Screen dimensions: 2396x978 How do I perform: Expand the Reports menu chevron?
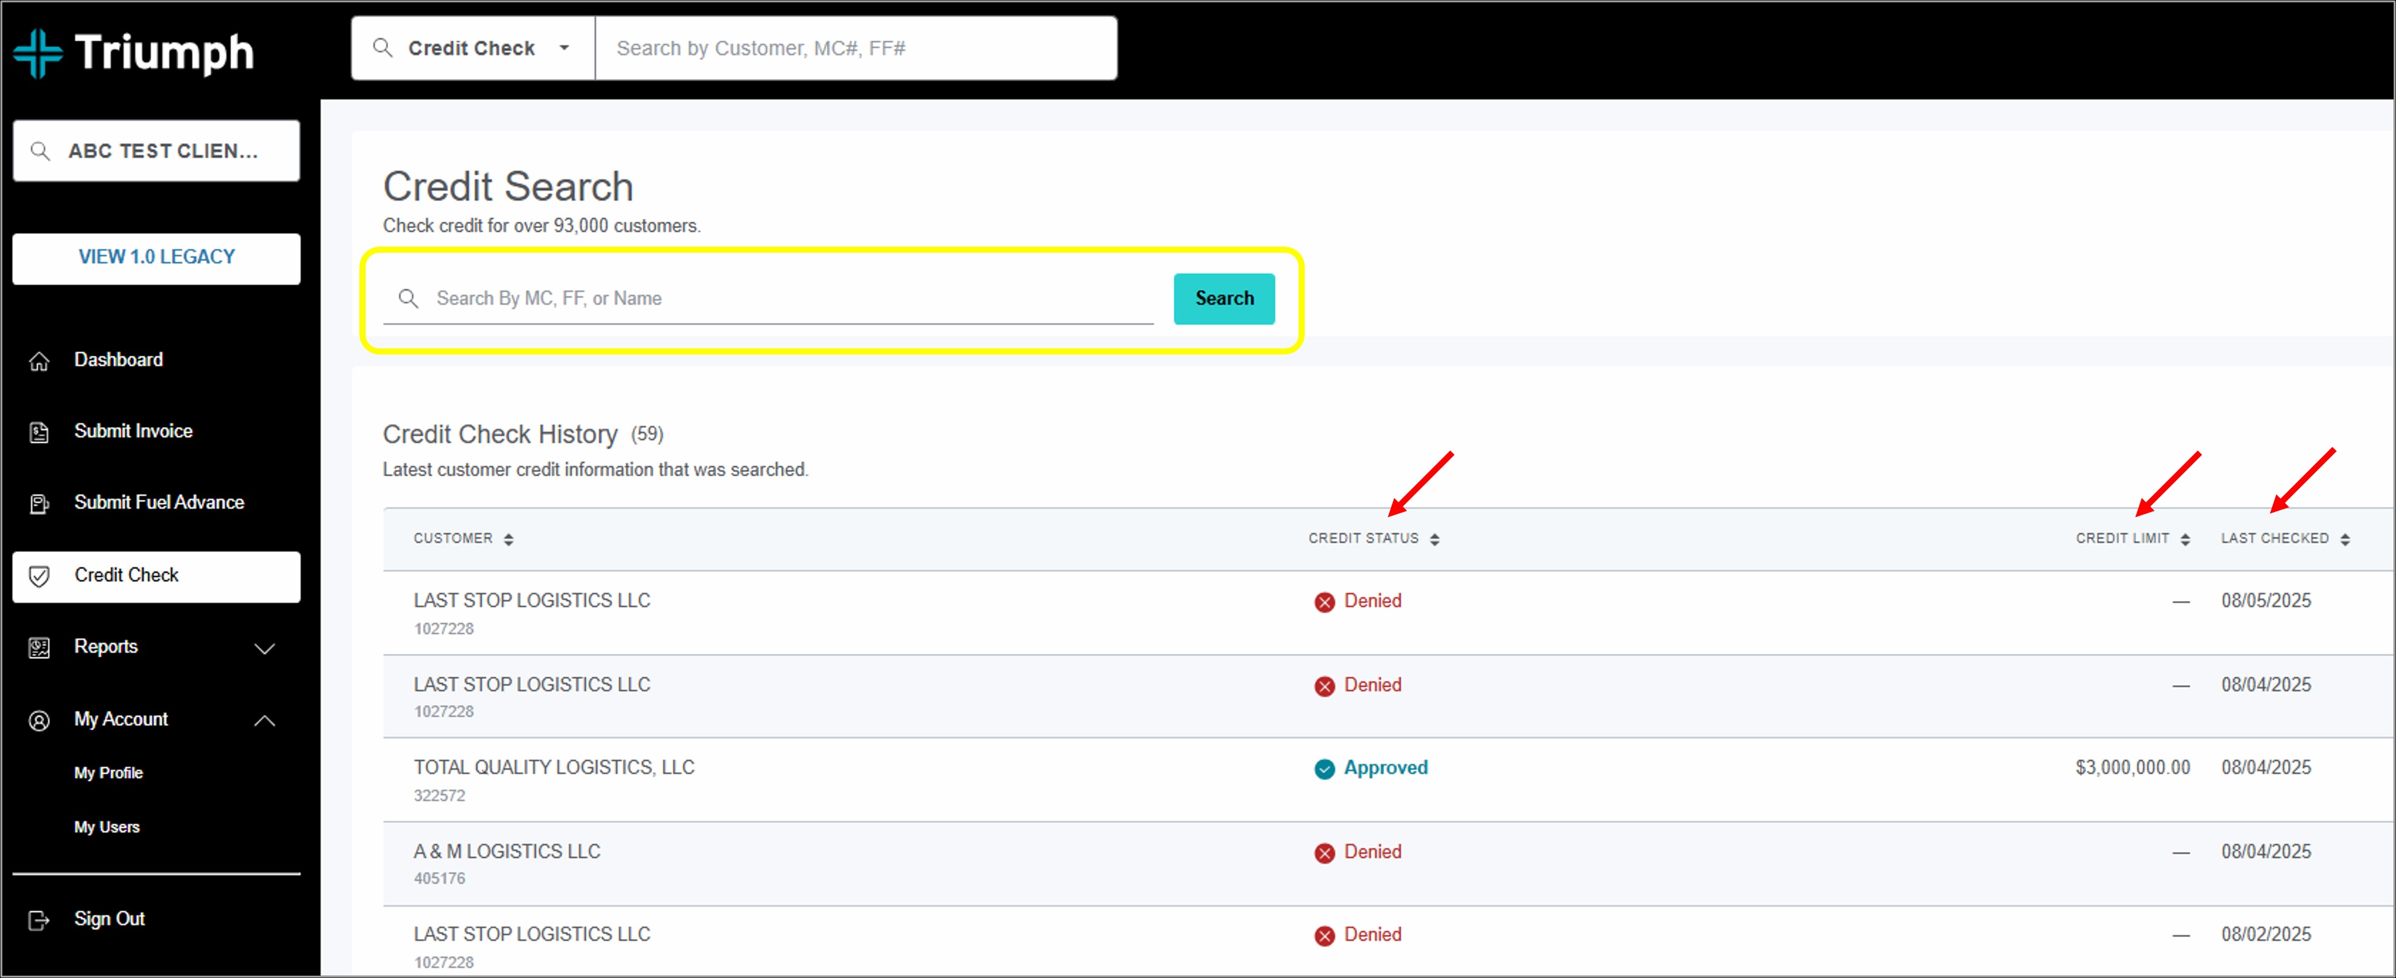tap(265, 648)
